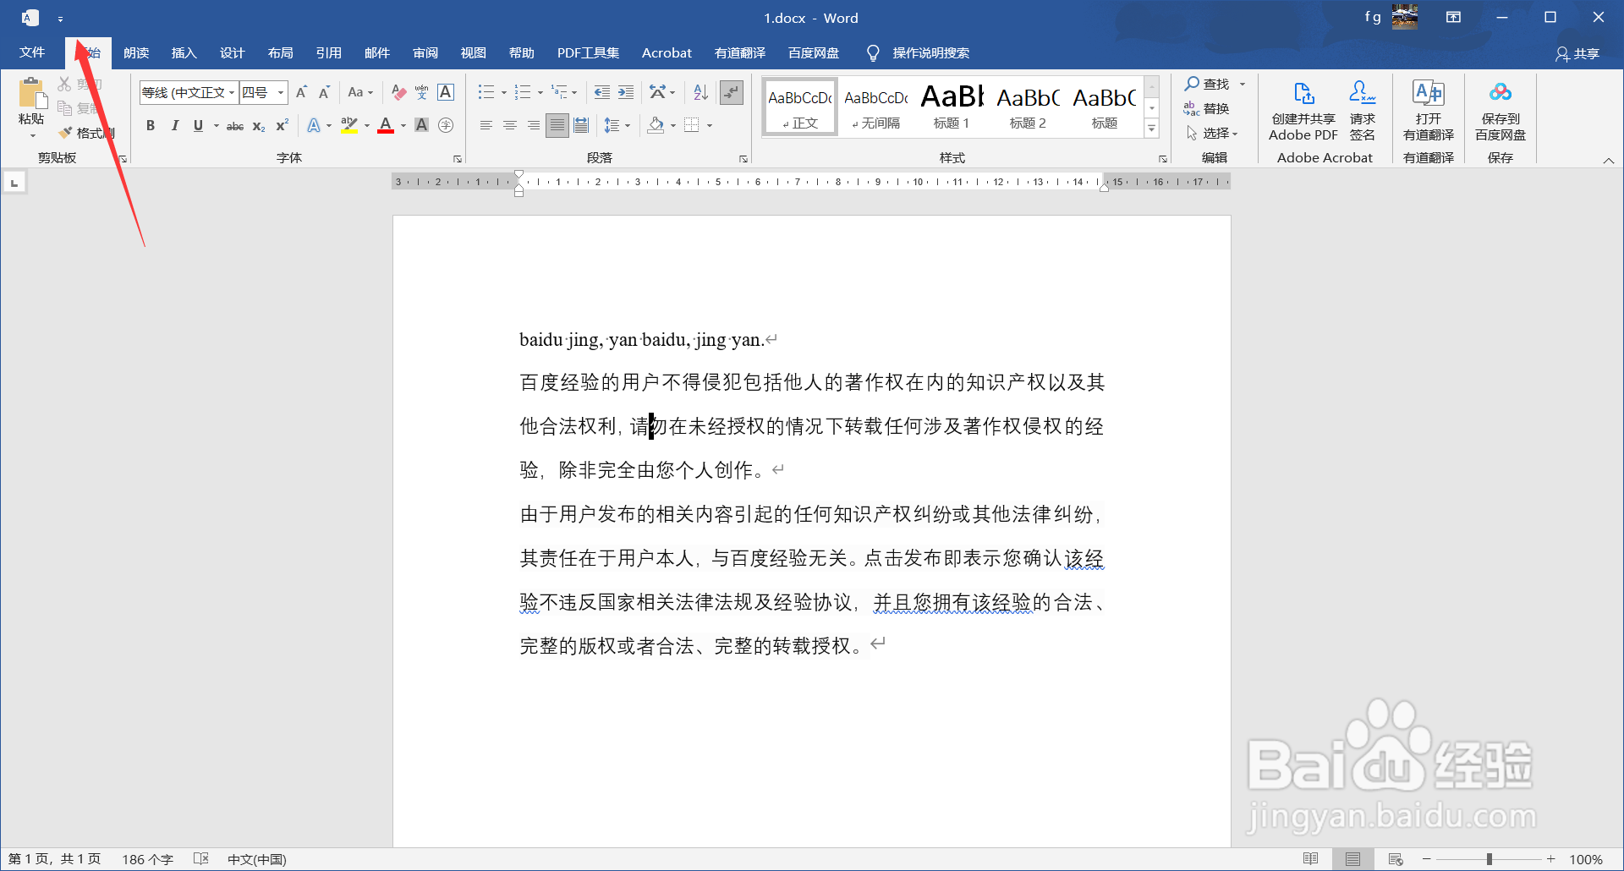Click 保存到百度网盘 icon
The width and height of the screenshot is (1624, 871).
click(x=1501, y=110)
